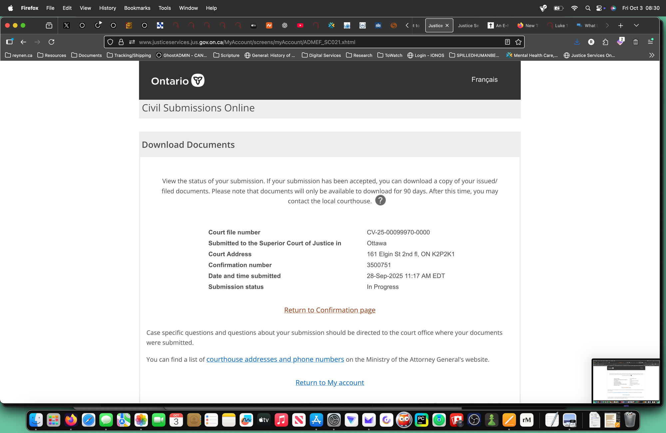Viewport: 666px width, 433px height.
Task: Click the URL address field
Action: [300, 42]
